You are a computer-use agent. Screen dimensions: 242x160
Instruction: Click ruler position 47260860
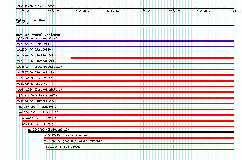tap(143, 11)
